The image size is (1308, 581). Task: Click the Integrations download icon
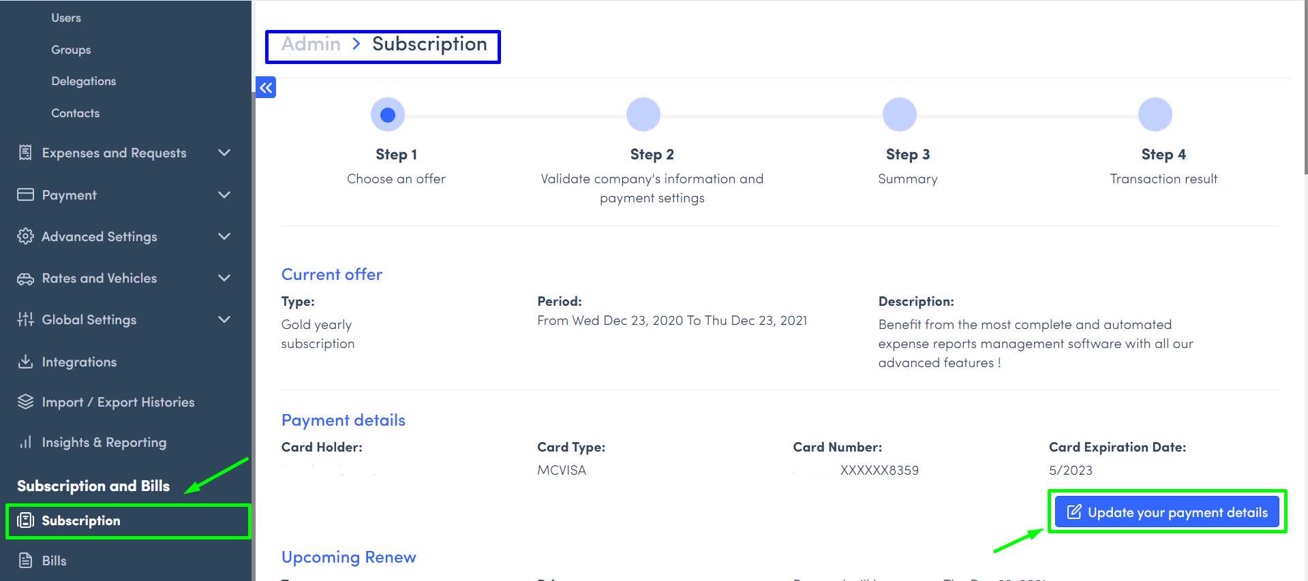click(x=25, y=362)
